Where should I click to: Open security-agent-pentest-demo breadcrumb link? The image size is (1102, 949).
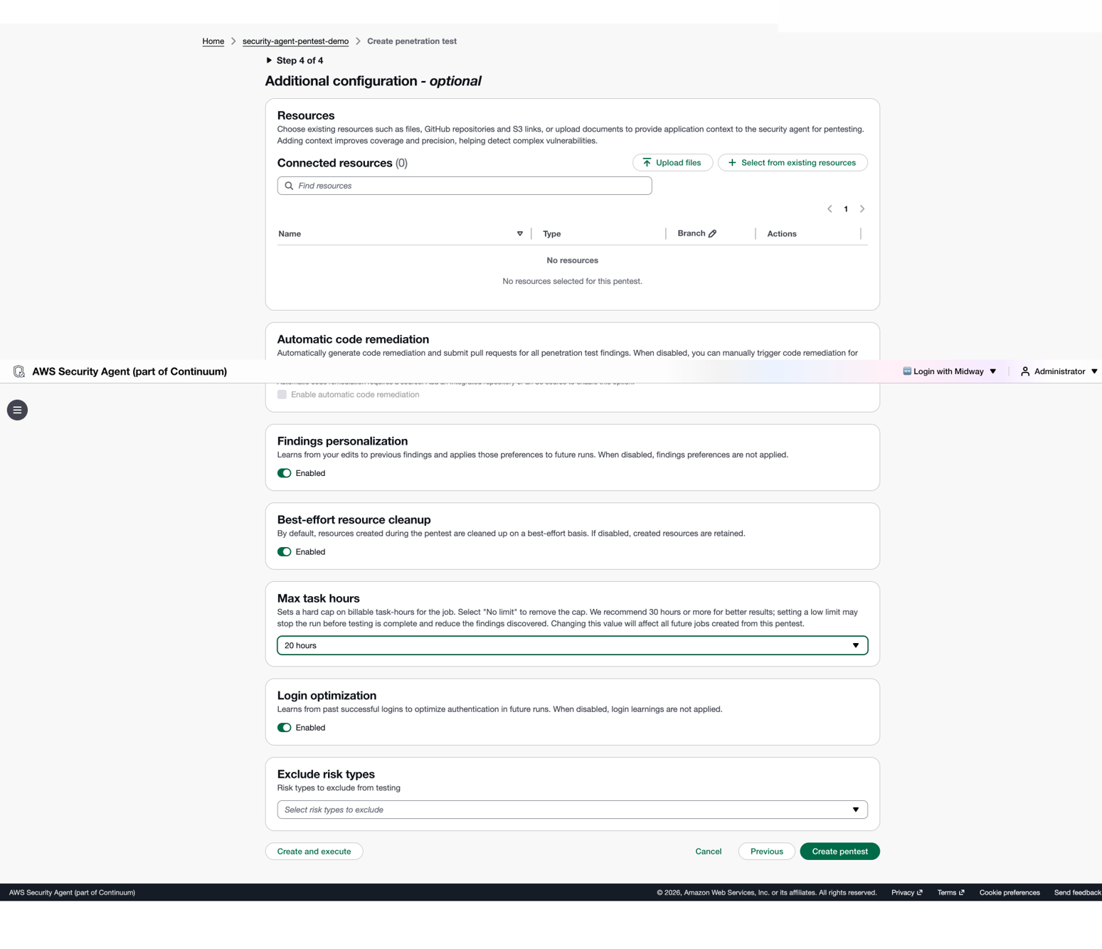click(x=295, y=41)
